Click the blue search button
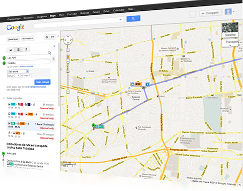Screen dimensions: 243x191 (134, 19)
